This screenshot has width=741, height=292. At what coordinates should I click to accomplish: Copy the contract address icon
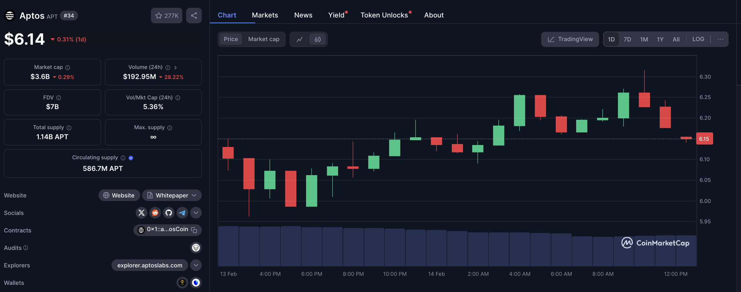coord(194,230)
